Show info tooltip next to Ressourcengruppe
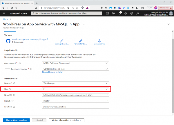 [x=31, y=69]
